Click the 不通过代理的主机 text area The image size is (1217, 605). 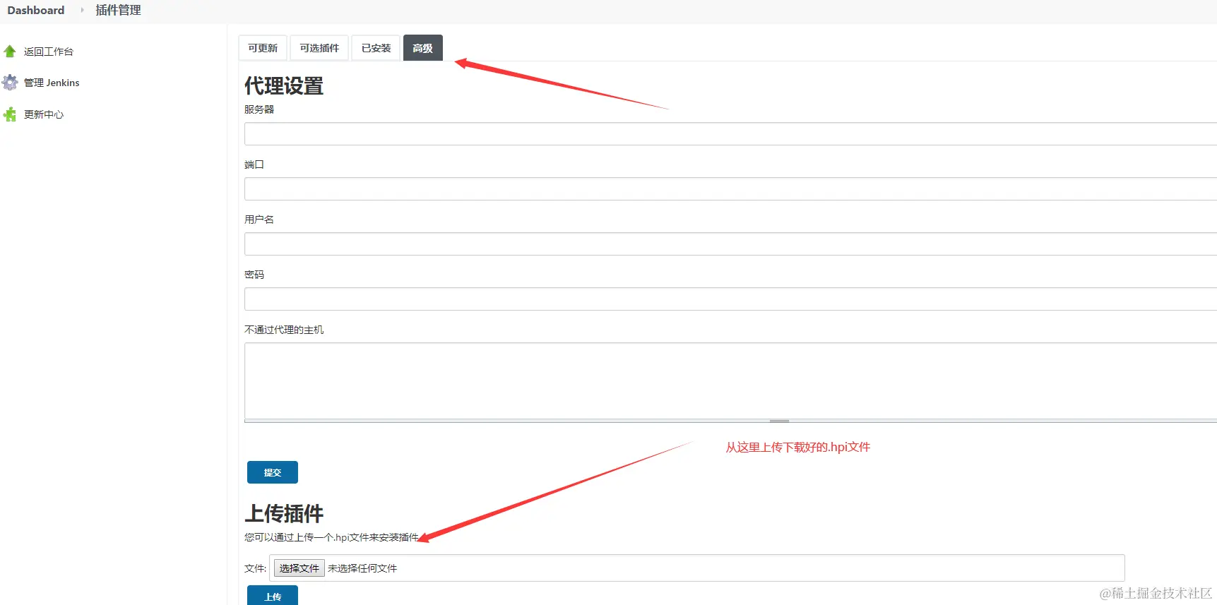(730, 381)
